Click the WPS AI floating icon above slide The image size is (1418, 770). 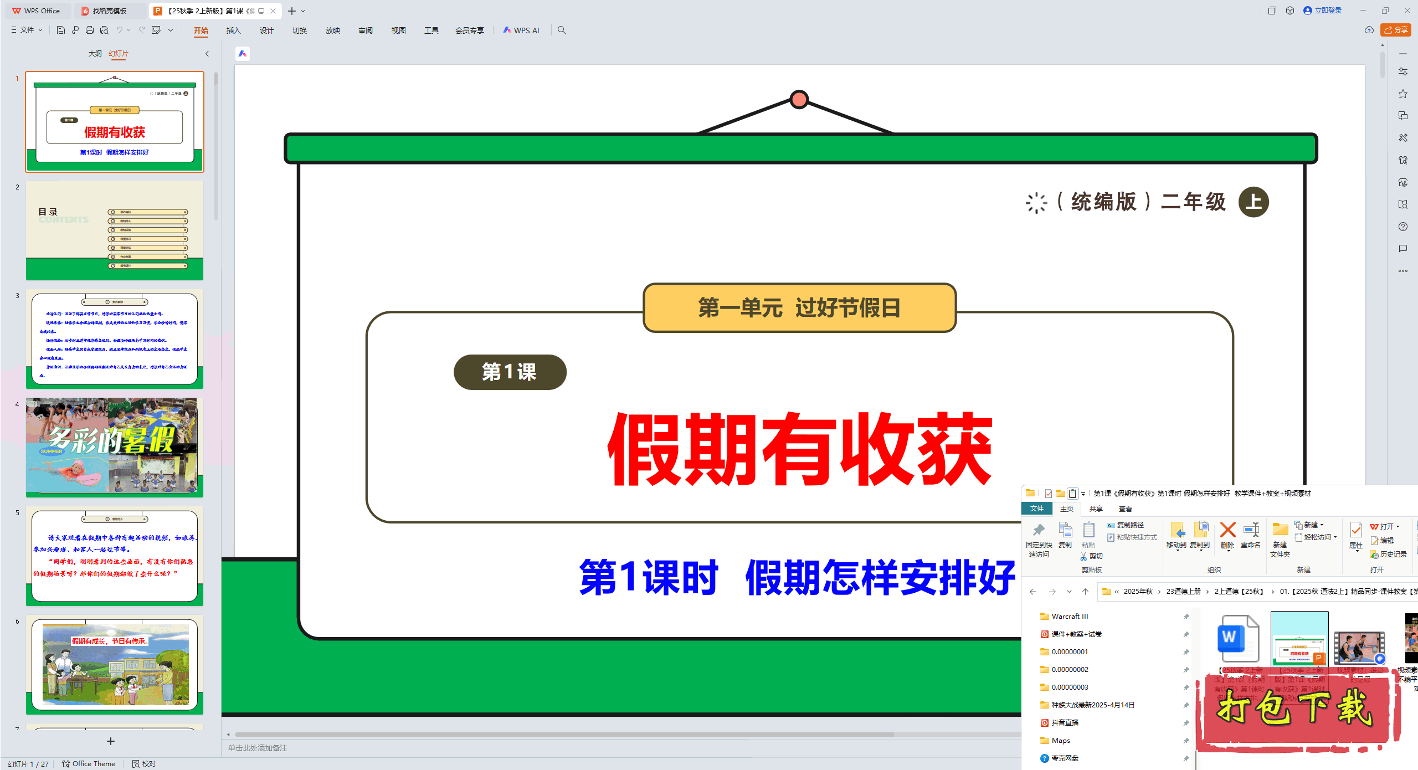(x=243, y=54)
